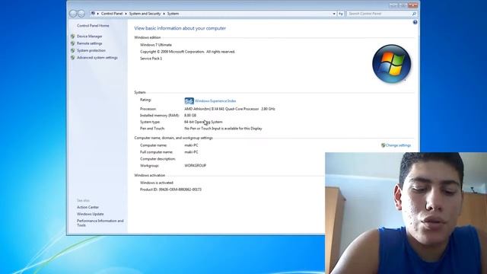Open the address bar history dropdown arrow

[334, 14]
